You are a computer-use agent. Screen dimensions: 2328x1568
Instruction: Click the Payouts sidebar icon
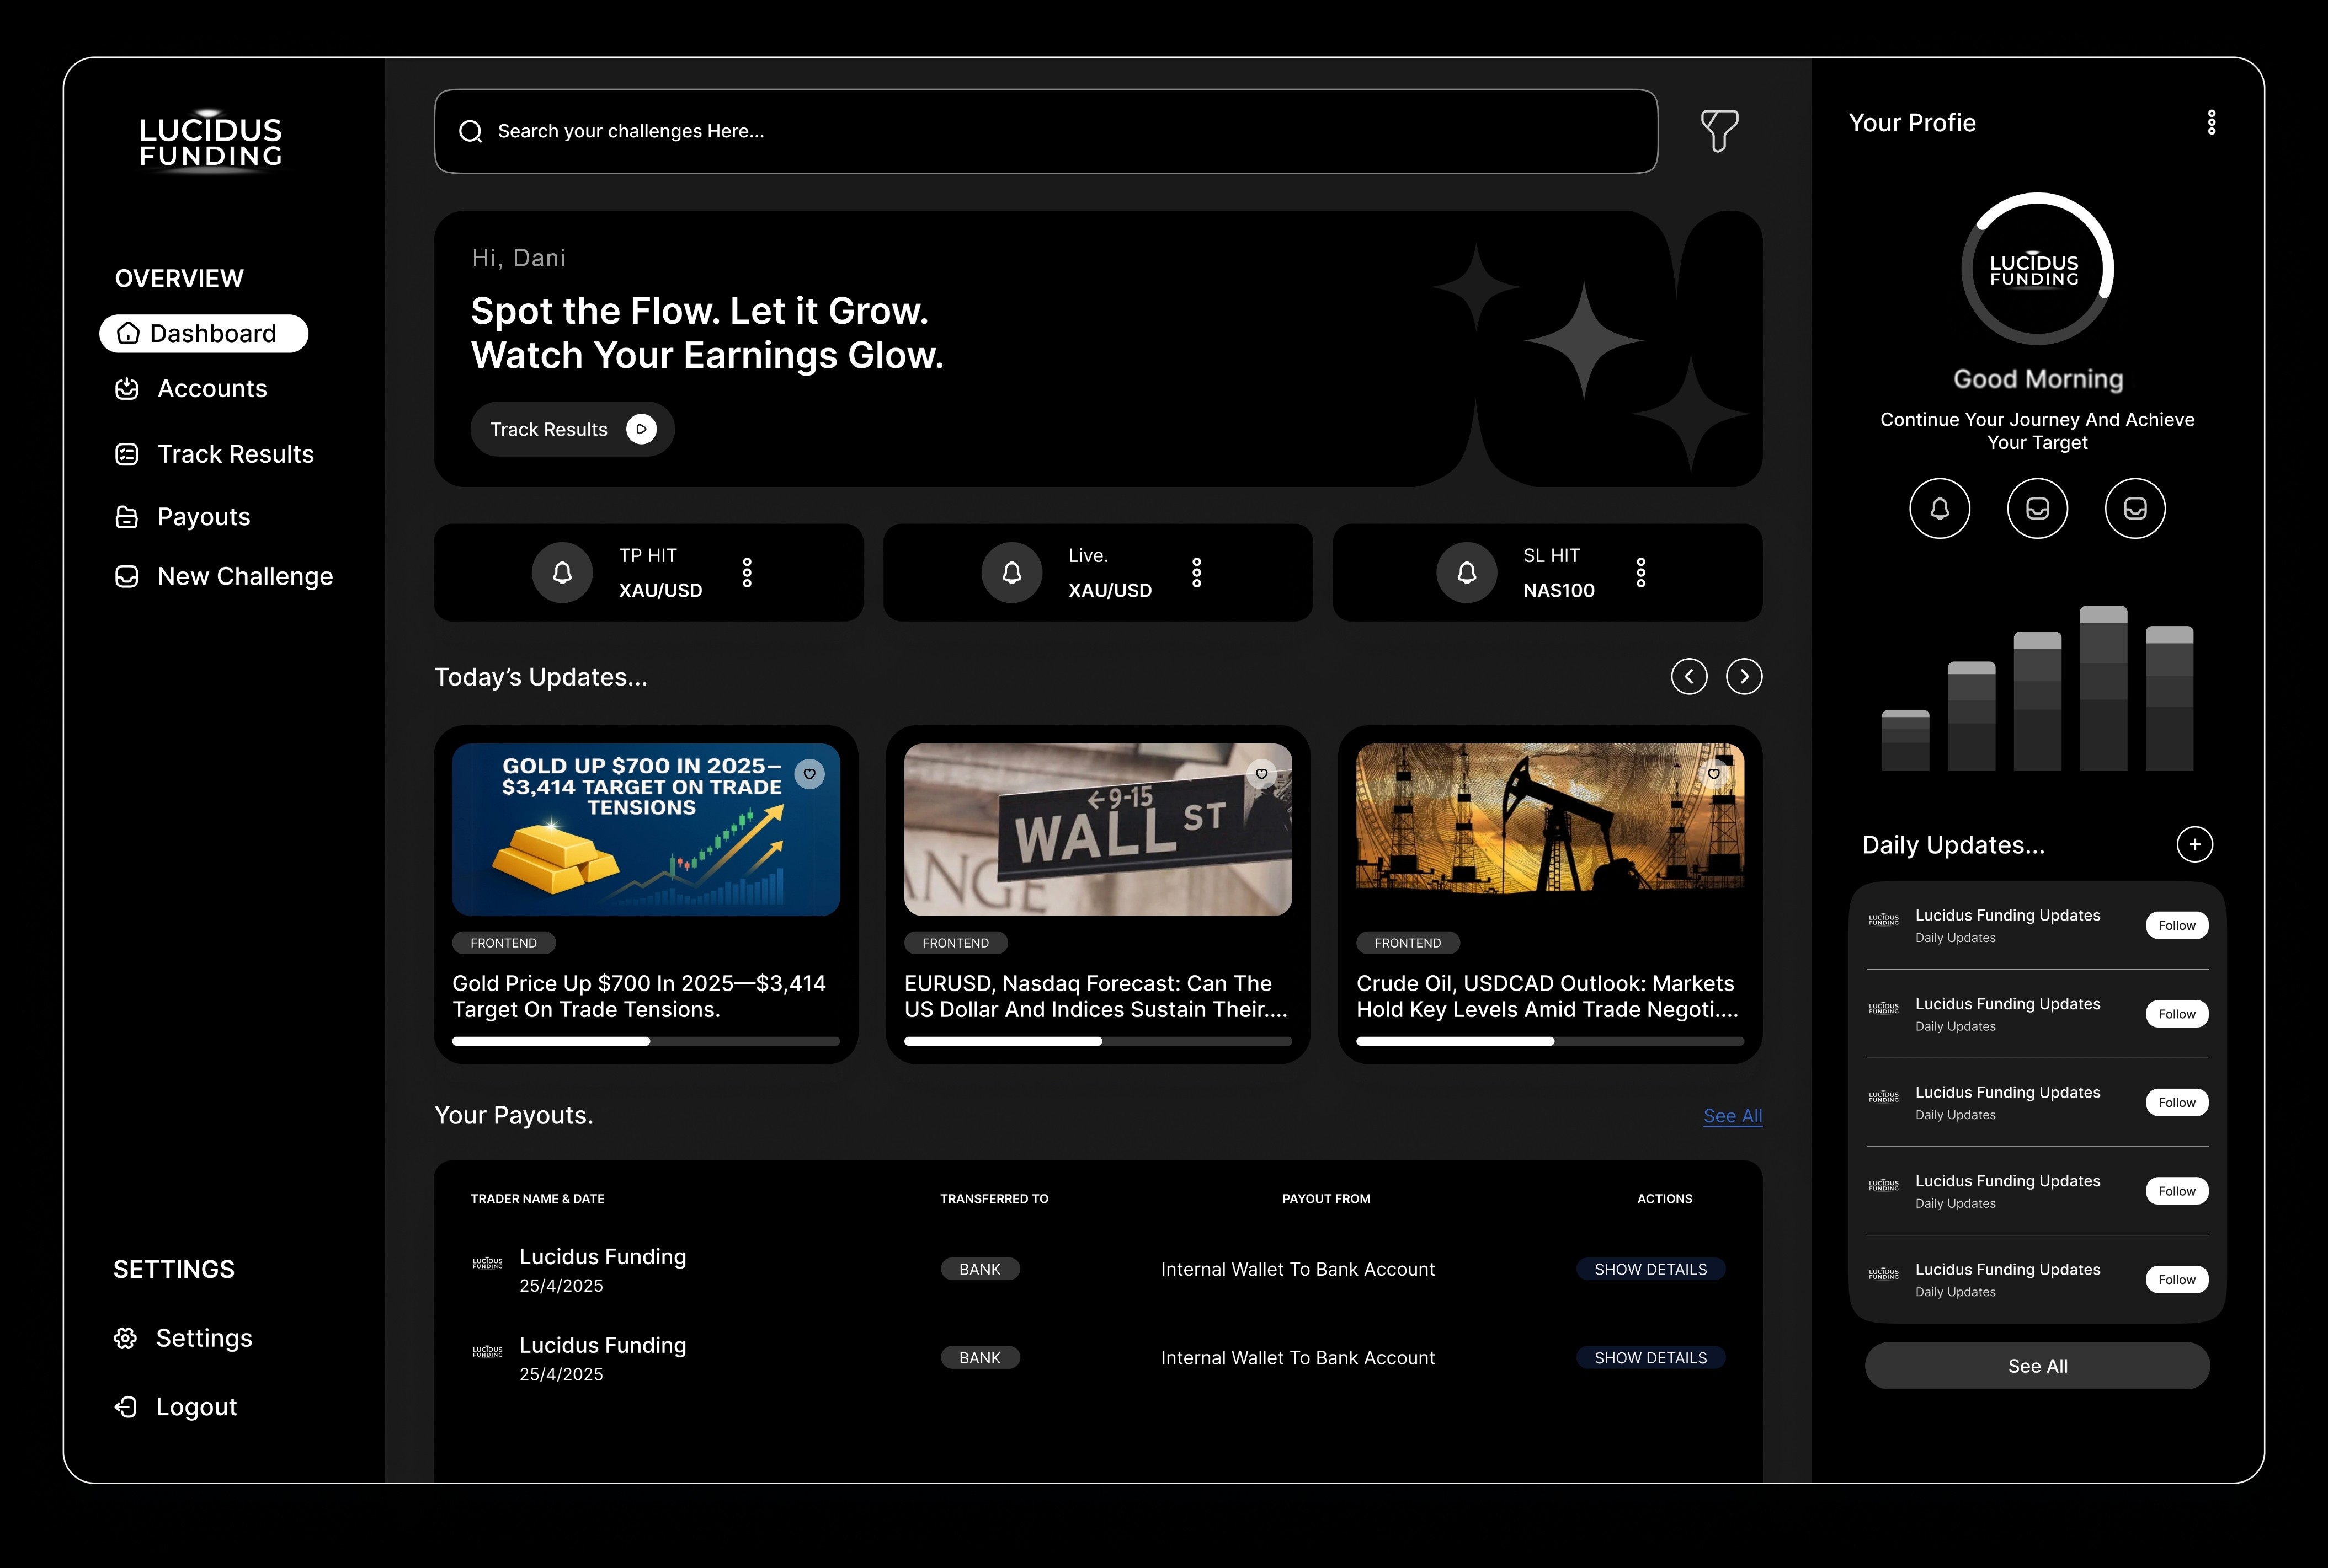point(127,517)
